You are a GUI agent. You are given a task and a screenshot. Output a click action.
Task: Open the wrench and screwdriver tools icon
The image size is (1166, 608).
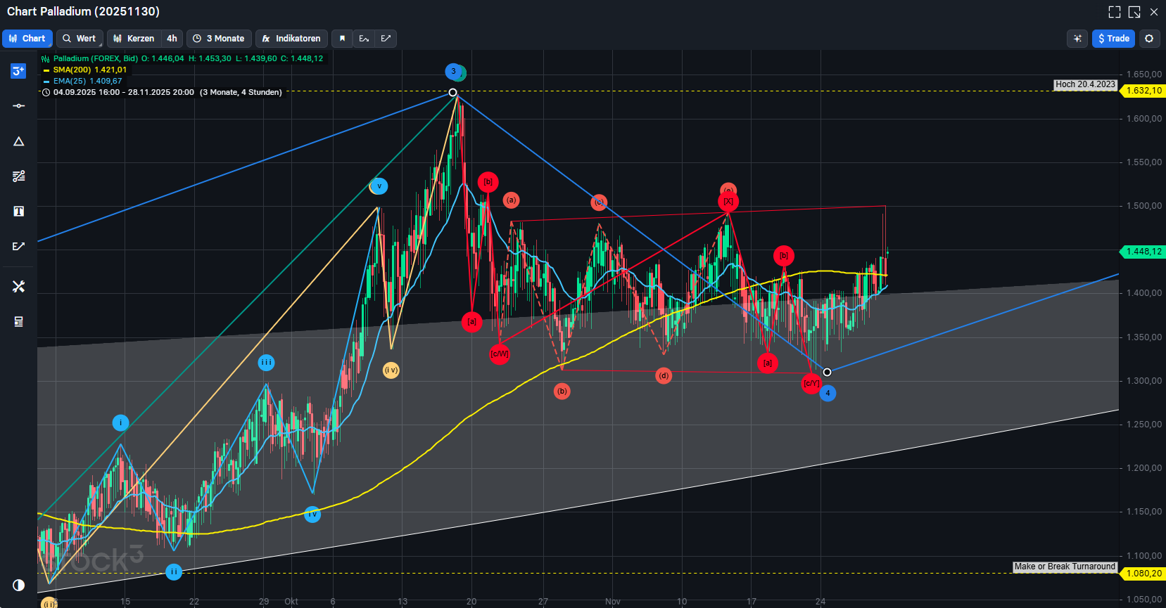pyautogui.click(x=18, y=286)
